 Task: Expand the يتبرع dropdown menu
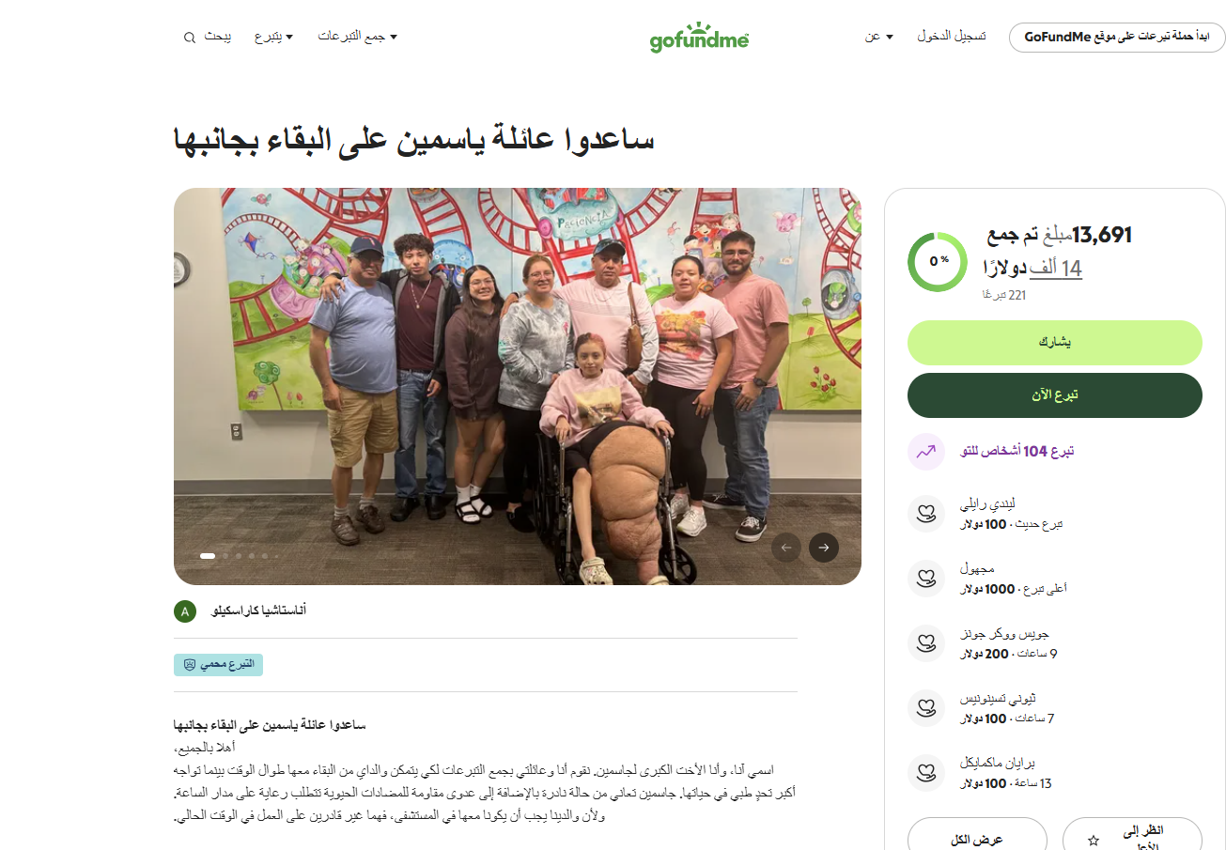point(273,37)
